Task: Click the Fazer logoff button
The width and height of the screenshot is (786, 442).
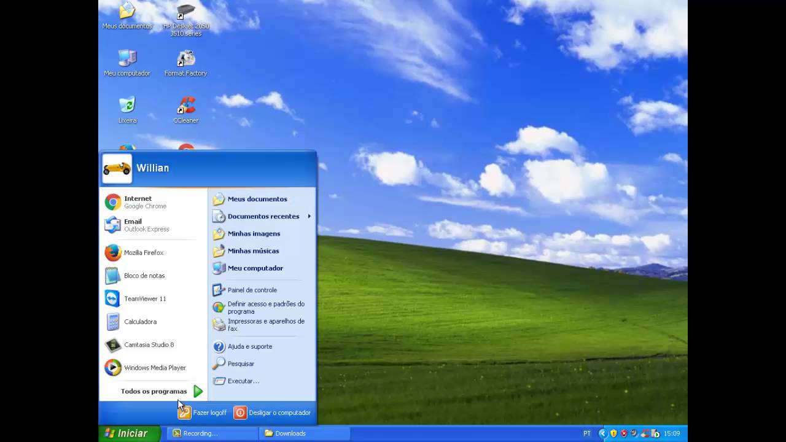Action: point(202,413)
